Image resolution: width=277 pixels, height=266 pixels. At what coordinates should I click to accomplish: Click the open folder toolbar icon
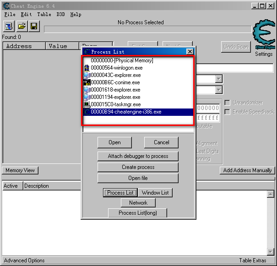(22, 26)
